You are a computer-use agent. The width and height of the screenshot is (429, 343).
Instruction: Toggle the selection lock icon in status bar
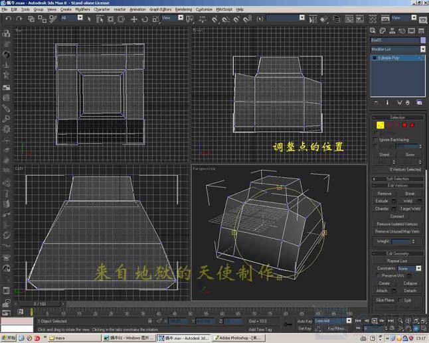pyautogui.click(x=149, y=321)
